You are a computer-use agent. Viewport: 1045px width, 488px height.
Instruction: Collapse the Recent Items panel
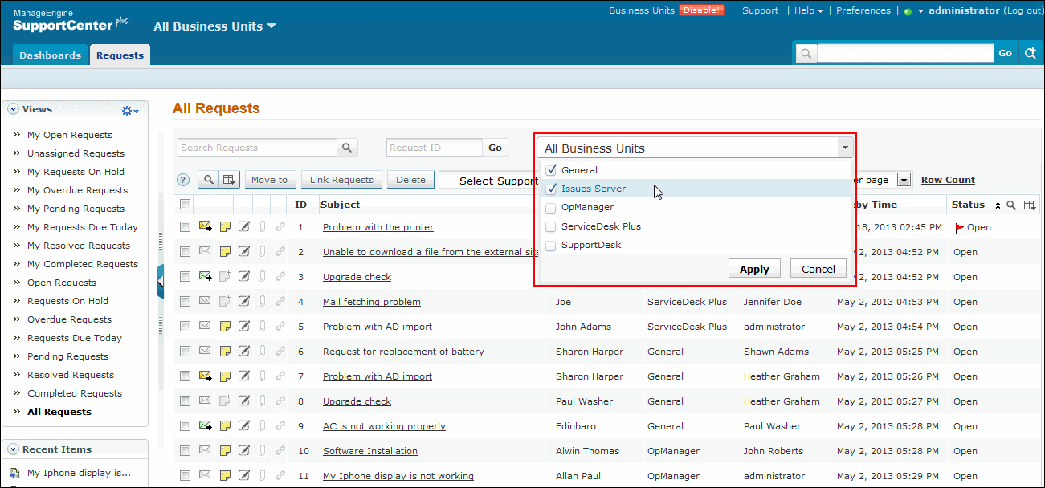(x=14, y=449)
